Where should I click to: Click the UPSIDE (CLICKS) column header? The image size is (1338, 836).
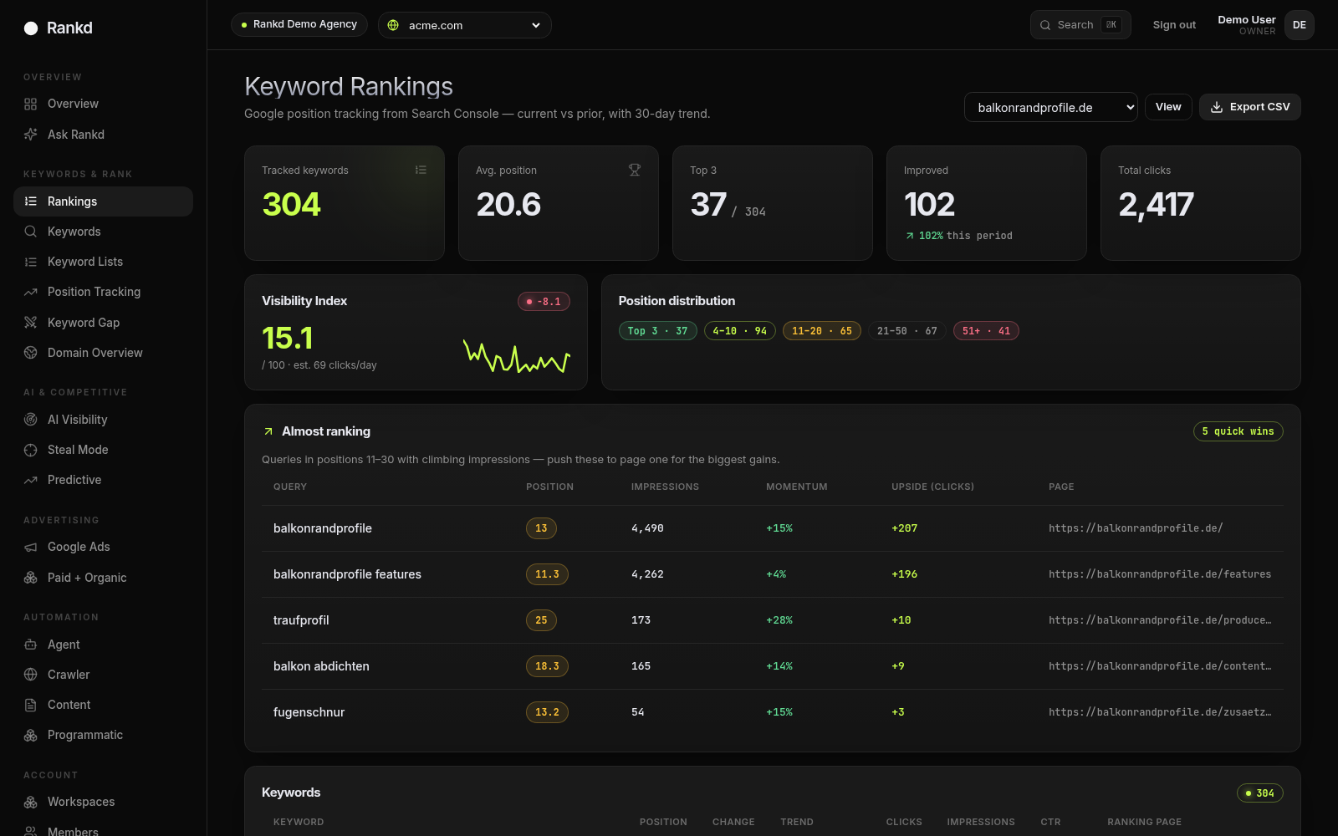pos(932,487)
